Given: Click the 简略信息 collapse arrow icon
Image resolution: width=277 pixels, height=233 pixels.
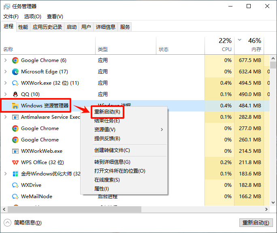Looking at the screenshot, I should click(7, 223).
